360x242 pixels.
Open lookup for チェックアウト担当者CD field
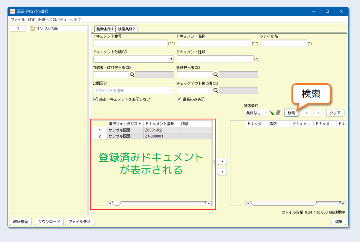[216, 90]
